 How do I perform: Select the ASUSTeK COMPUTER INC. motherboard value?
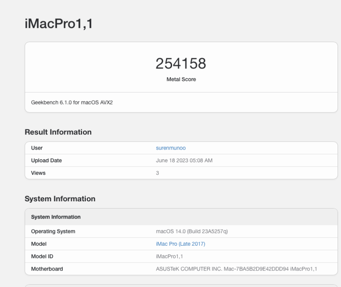pos(236,269)
